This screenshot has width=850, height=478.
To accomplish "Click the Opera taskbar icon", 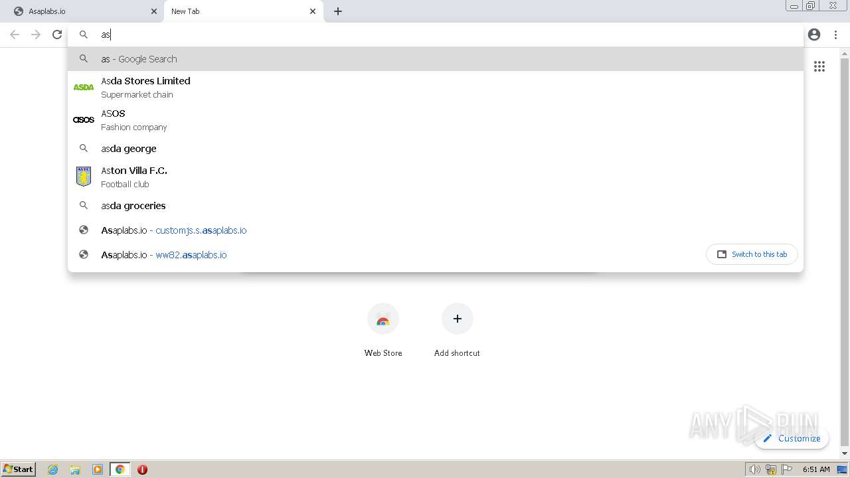I will coord(142,469).
